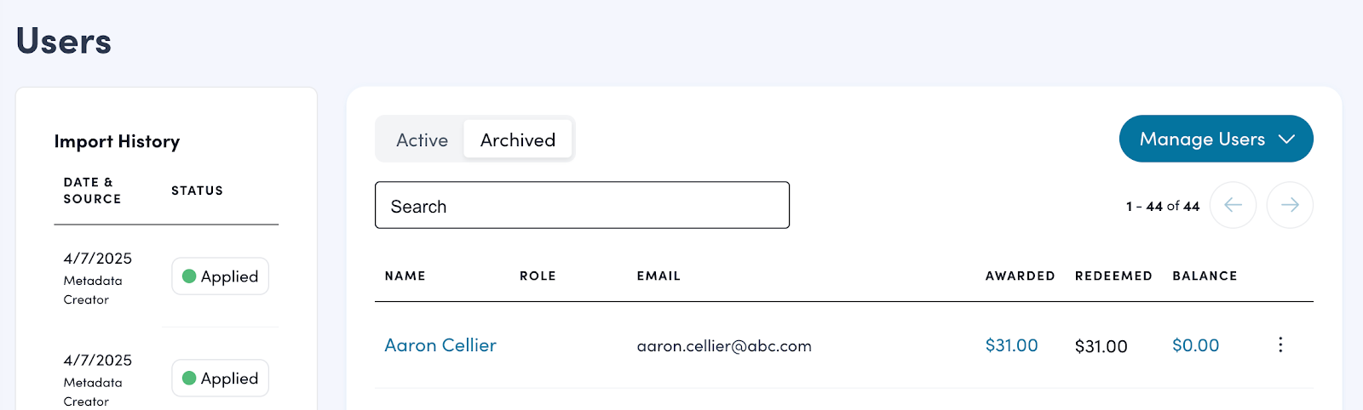Open Aaron Cellier's user profile link

tap(440, 345)
